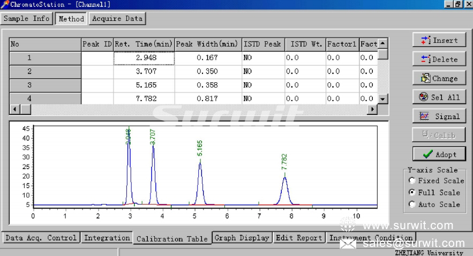Click the Insert row button
473x256 pixels.
point(439,40)
